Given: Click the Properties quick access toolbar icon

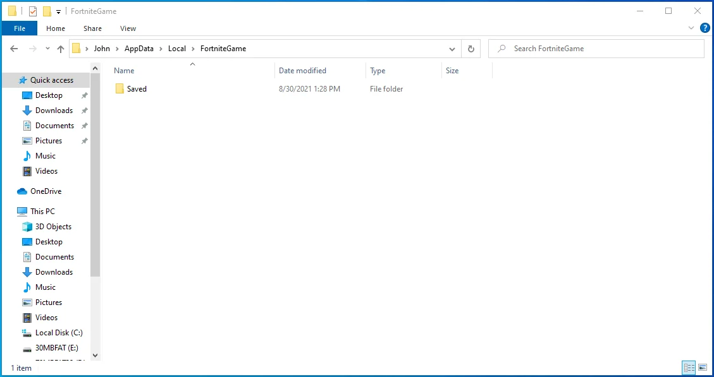Looking at the screenshot, I should 33,11.
